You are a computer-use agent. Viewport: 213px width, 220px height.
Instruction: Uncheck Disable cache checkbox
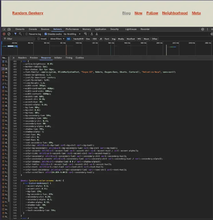(46, 34)
